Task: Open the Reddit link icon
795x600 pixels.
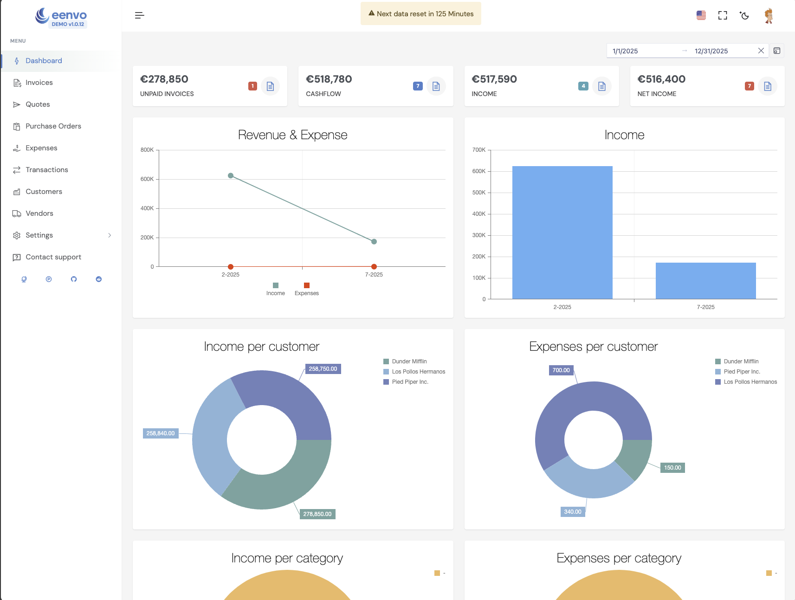Action: pyautogui.click(x=98, y=279)
